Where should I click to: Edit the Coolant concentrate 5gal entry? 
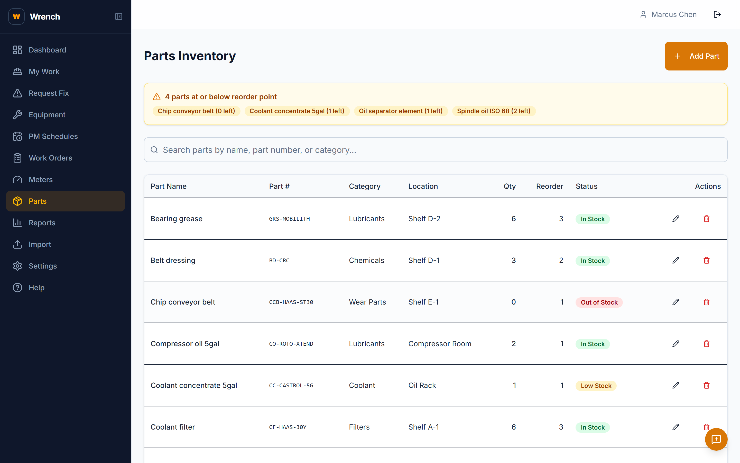pyautogui.click(x=676, y=385)
